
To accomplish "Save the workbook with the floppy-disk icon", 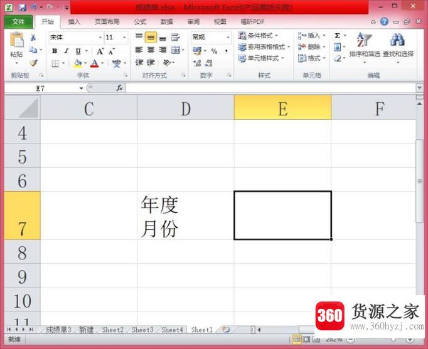I will click(x=22, y=7).
